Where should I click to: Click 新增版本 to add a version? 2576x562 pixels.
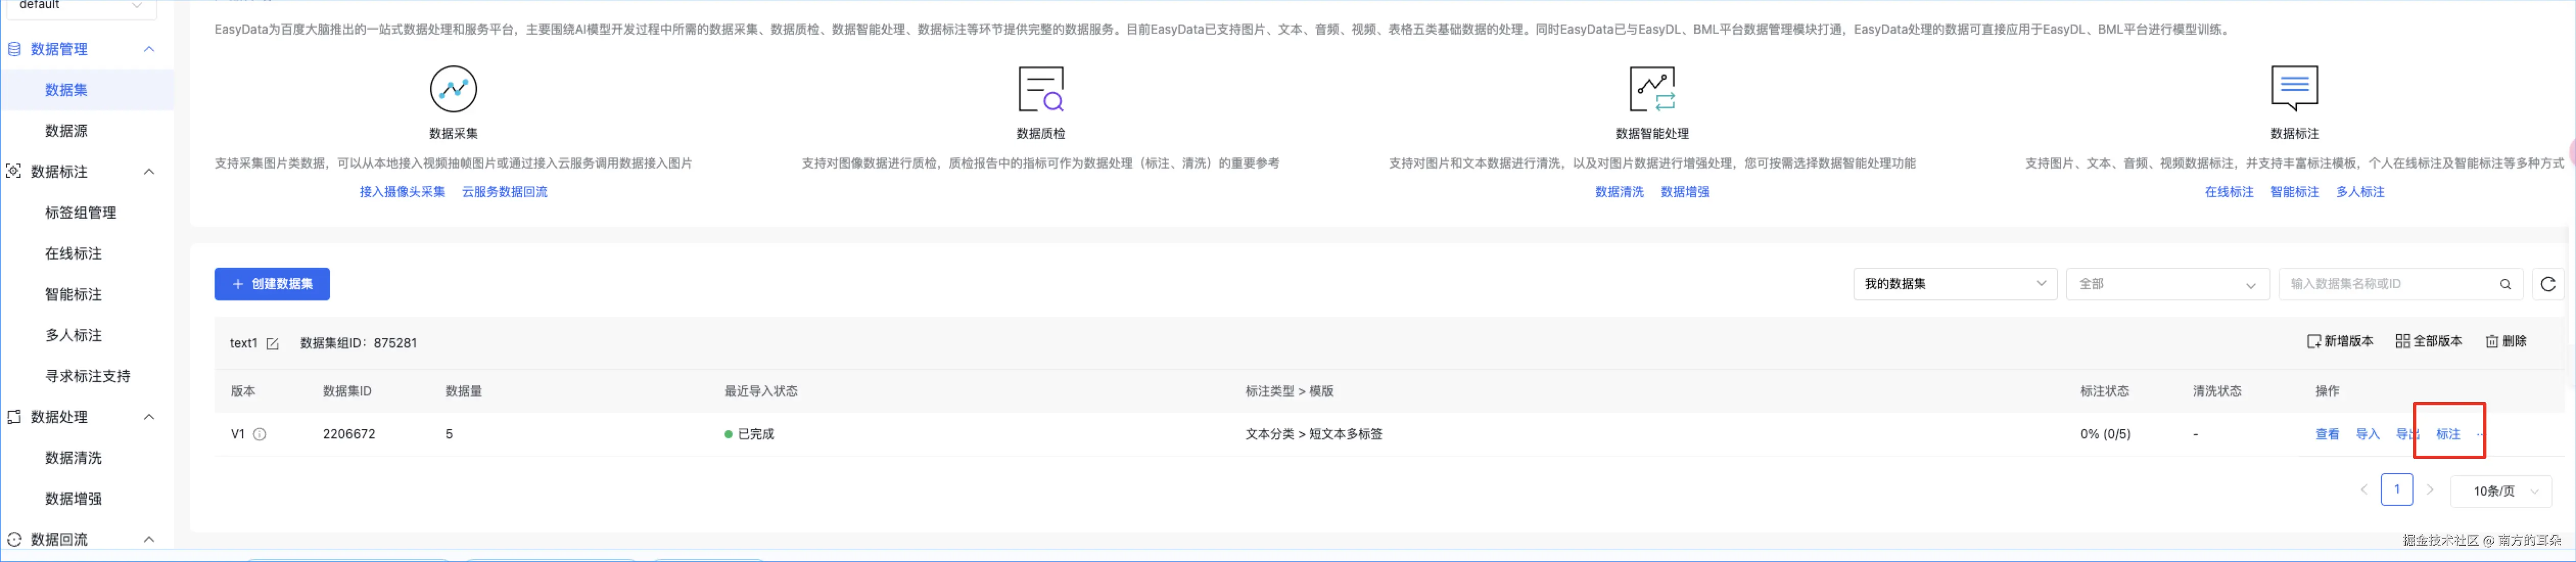coord(2339,341)
